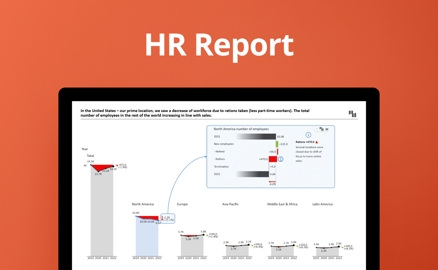Click the '- Rations' row label
This screenshot has height=270, width=438.
click(219, 159)
